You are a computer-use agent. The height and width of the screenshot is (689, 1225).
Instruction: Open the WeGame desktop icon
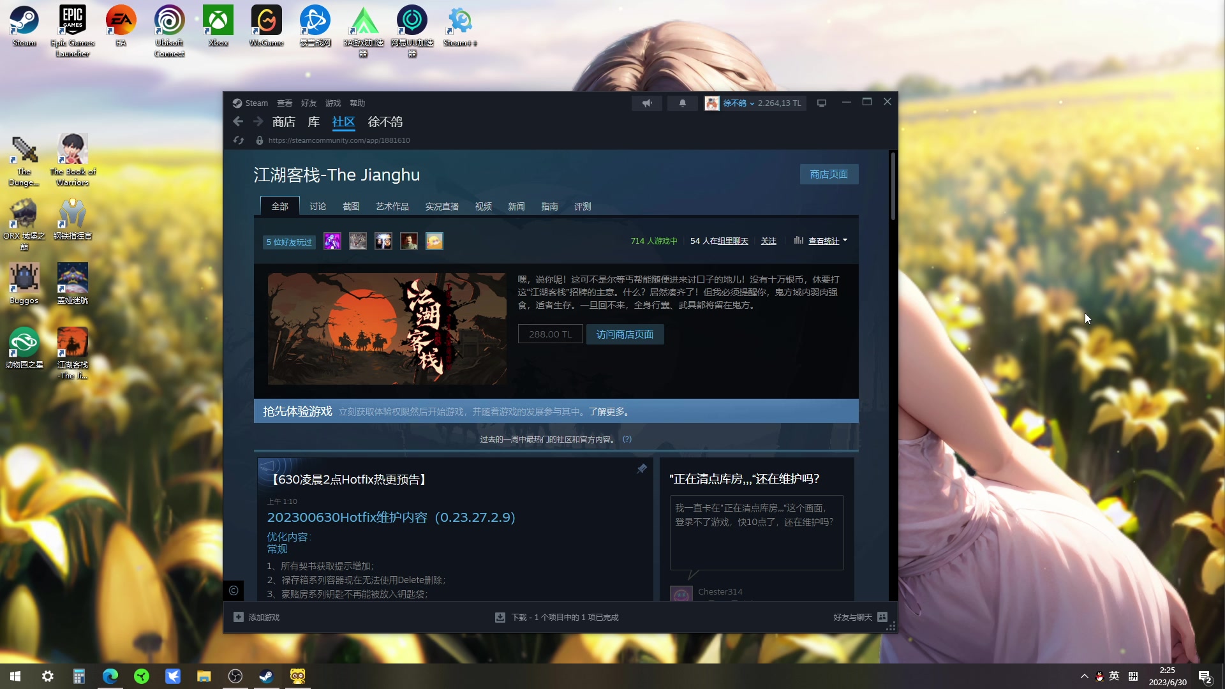pyautogui.click(x=267, y=26)
